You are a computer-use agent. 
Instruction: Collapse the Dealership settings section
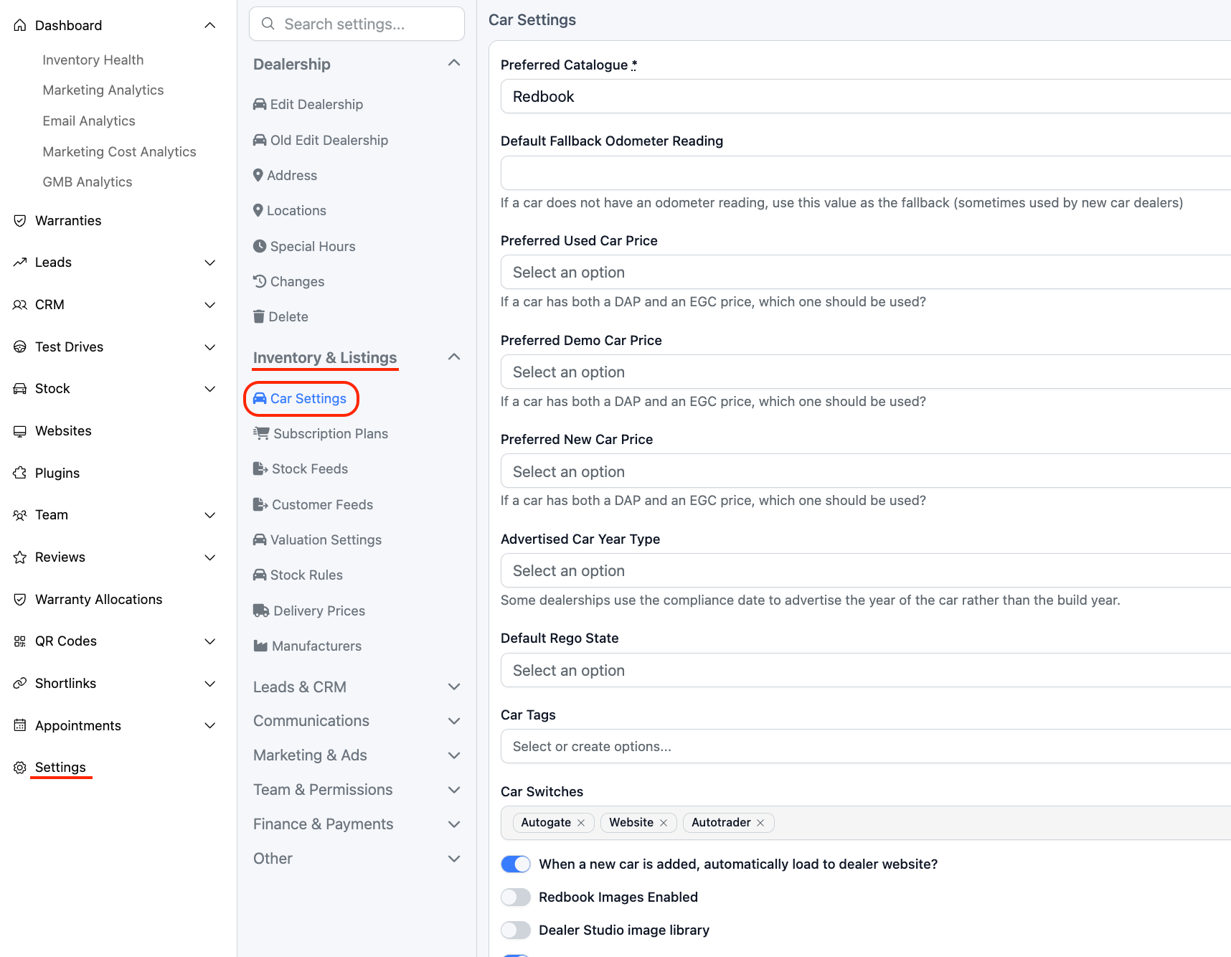(453, 64)
